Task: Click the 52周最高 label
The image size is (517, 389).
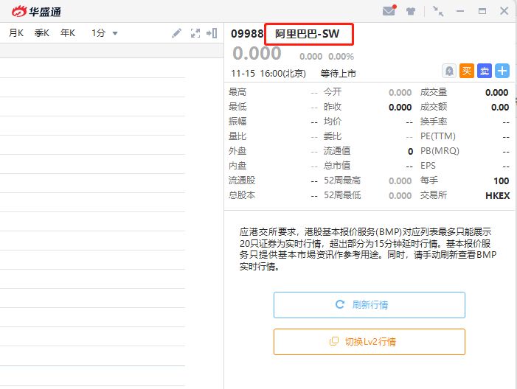Action: tap(342, 181)
